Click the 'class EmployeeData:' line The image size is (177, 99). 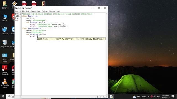32,28
